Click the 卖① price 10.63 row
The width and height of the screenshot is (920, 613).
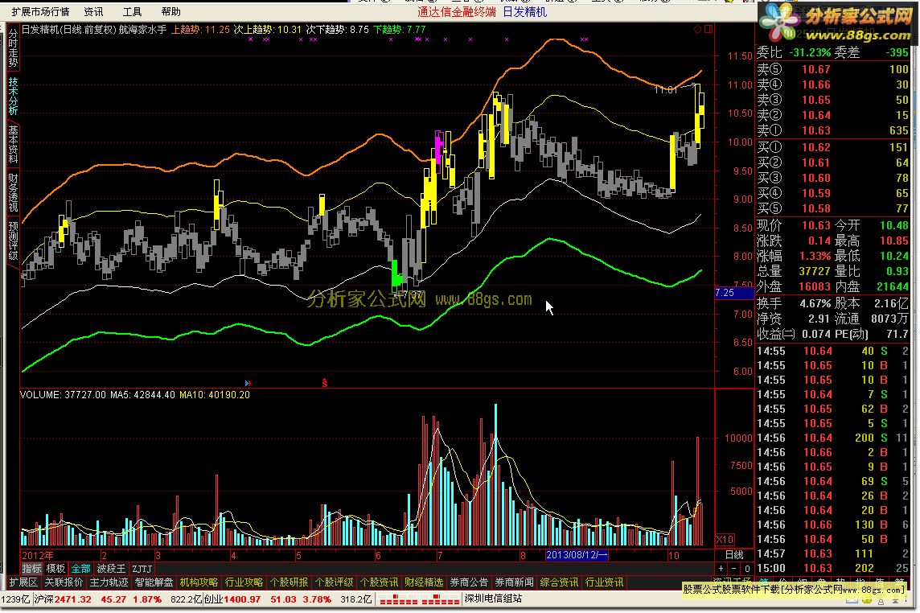tap(832, 130)
